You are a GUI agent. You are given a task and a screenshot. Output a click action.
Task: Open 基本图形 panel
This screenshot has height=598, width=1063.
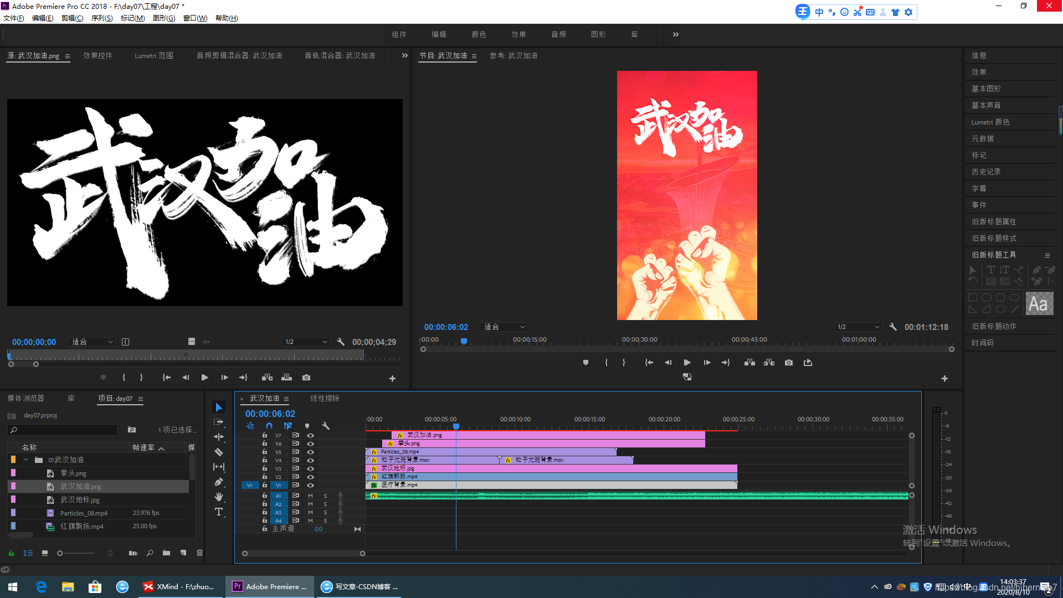[x=986, y=89]
